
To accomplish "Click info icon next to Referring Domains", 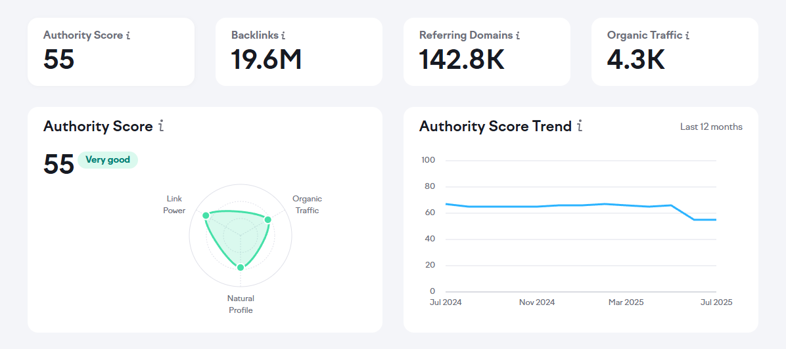I will (518, 35).
